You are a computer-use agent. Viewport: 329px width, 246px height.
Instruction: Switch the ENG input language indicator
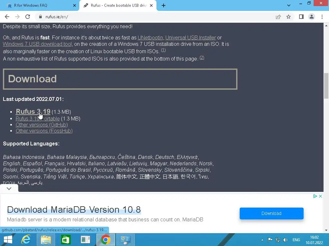click(296, 240)
